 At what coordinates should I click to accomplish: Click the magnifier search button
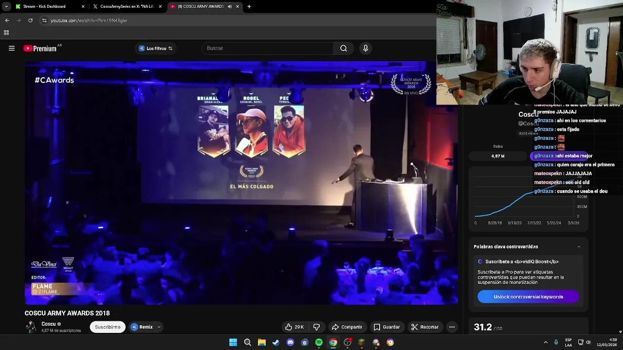pos(344,48)
